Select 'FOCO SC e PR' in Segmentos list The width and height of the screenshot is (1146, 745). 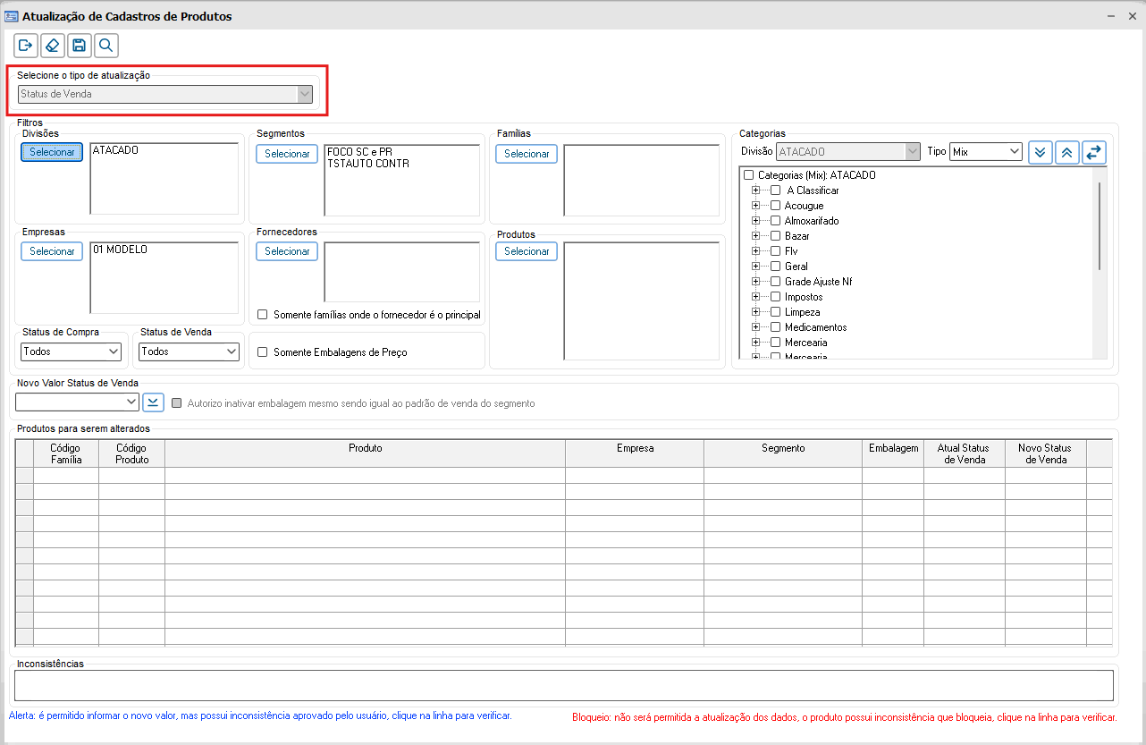click(x=359, y=152)
